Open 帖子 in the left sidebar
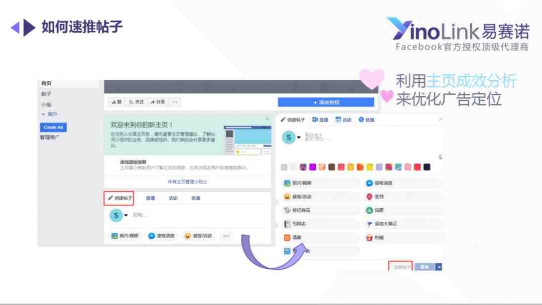 (46, 94)
